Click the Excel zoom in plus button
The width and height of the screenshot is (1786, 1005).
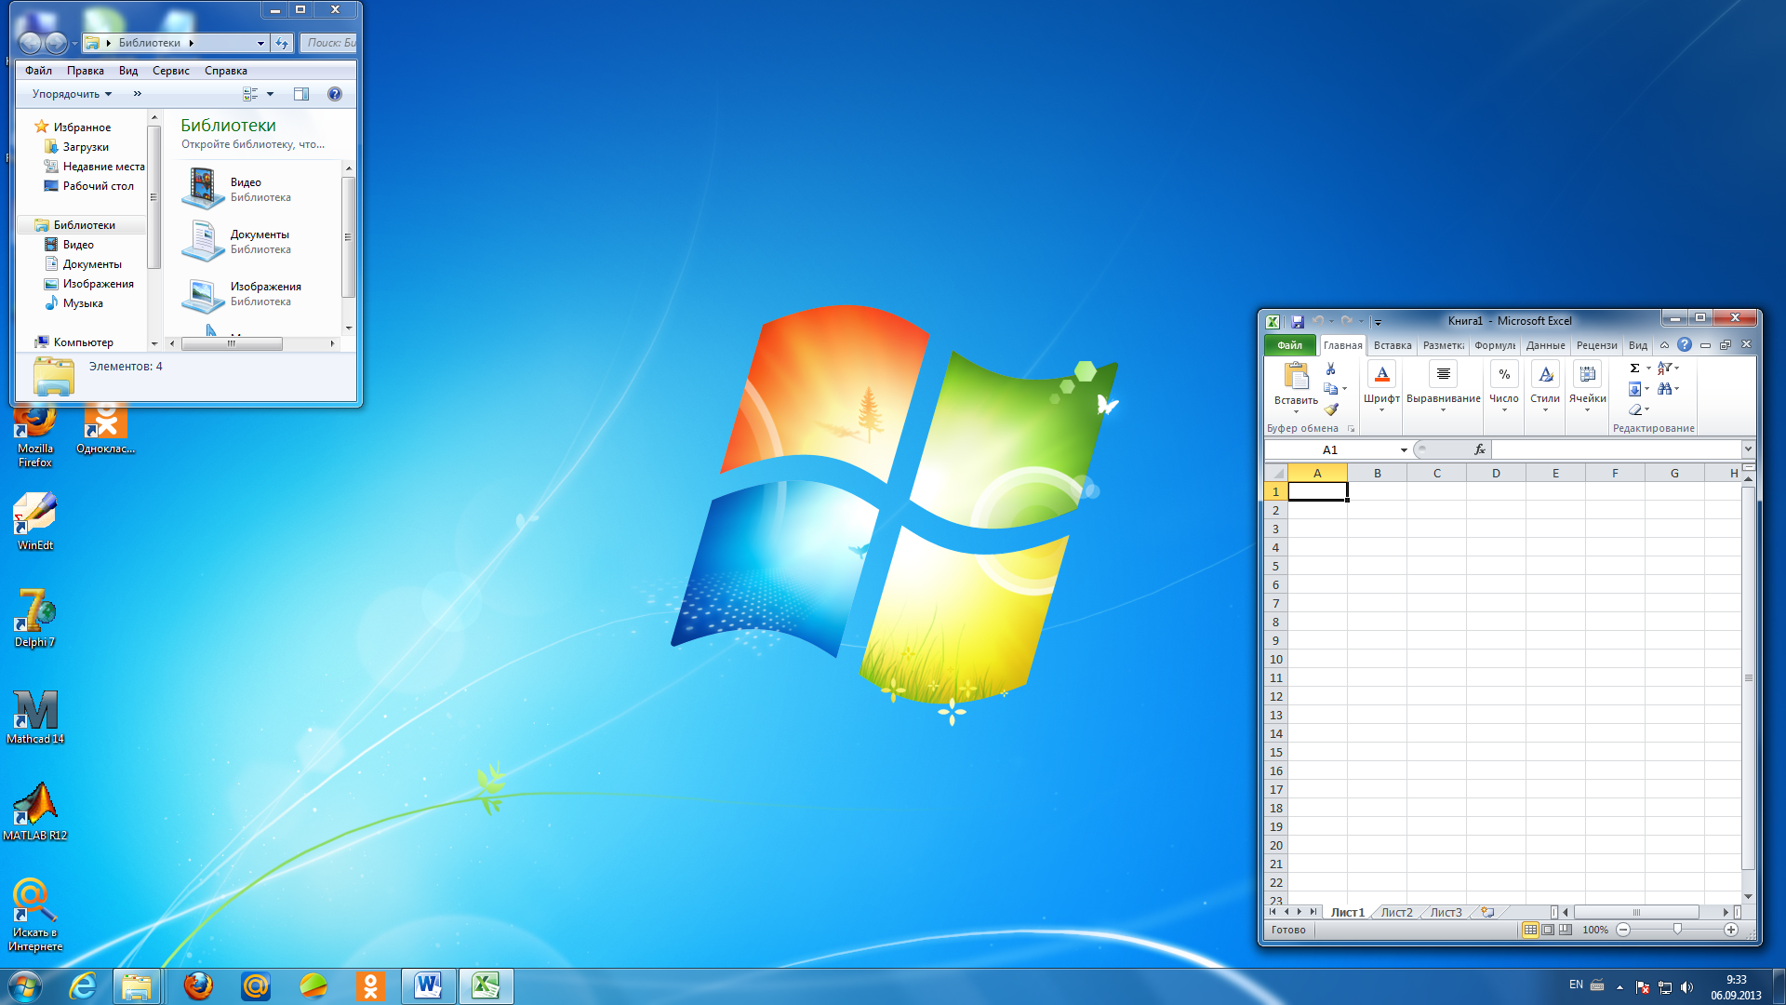coord(1731,930)
